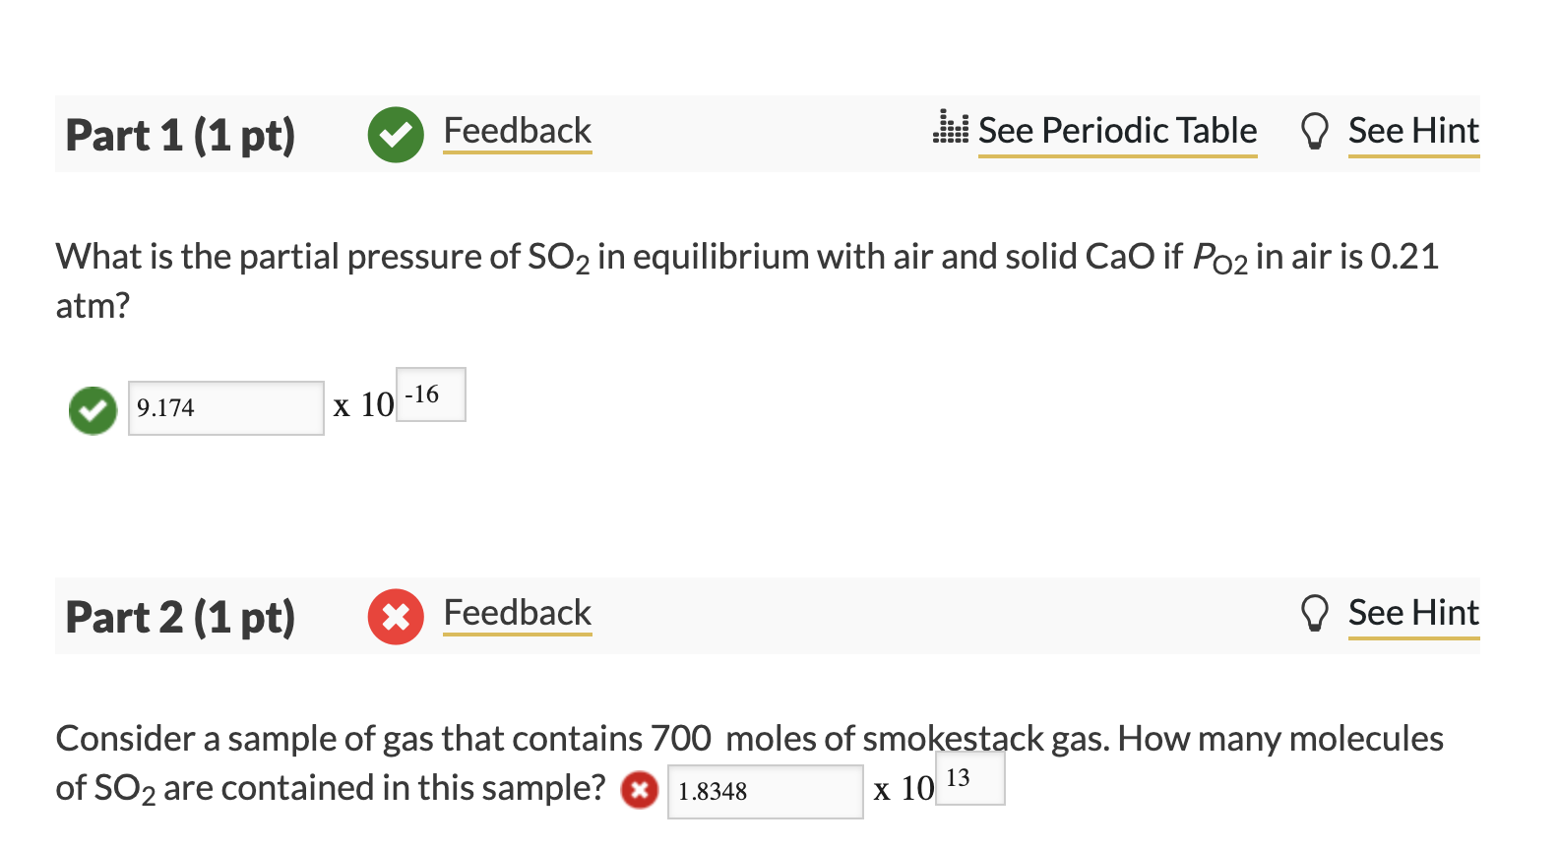
Task: Click the -16 exponent input box
Action: pos(431,394)
